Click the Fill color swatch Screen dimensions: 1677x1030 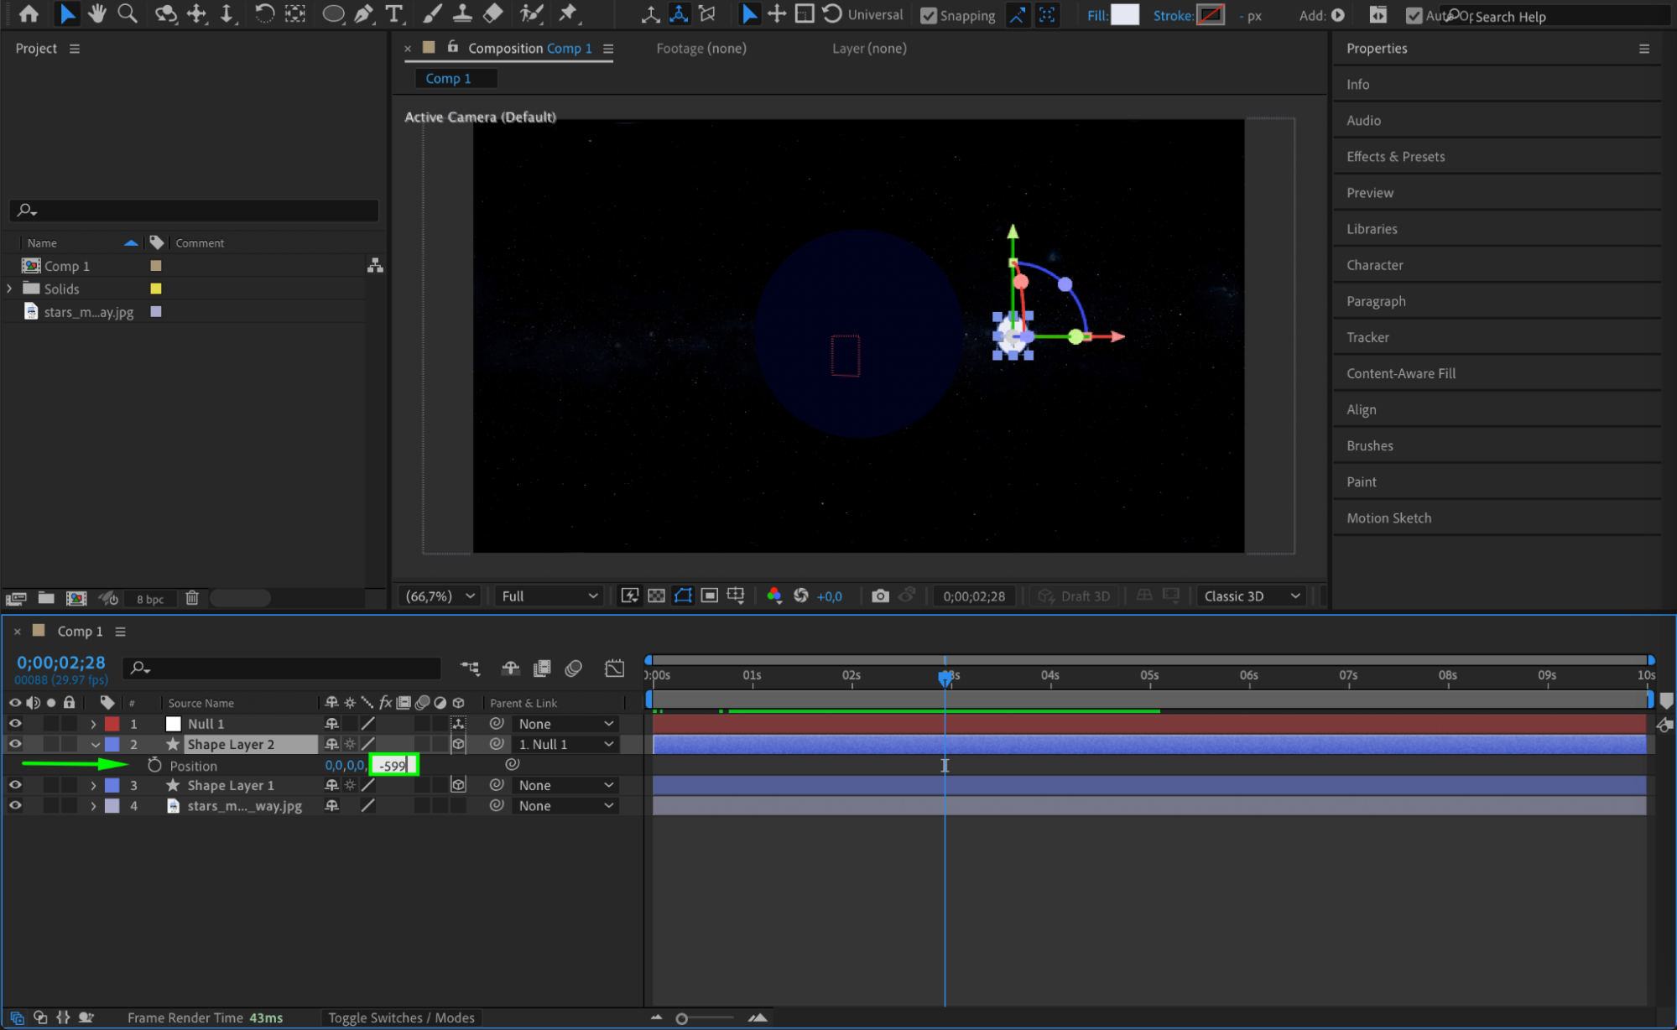pyautogui.click(x=1125, y=14)
